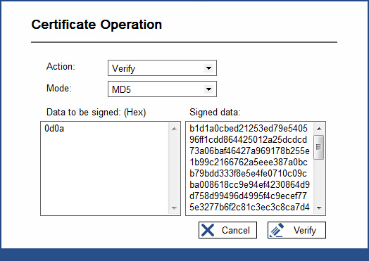
Task: Click the Mode: label
Action: (59, 89)
